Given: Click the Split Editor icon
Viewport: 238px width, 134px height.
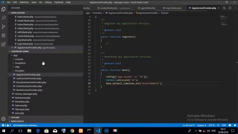Looking at the screenshot, I should tap(230, 8).
